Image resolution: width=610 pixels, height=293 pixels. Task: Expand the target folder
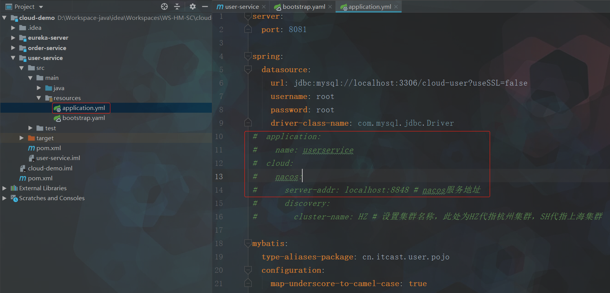pyautogui.click(x=21, y=138)
